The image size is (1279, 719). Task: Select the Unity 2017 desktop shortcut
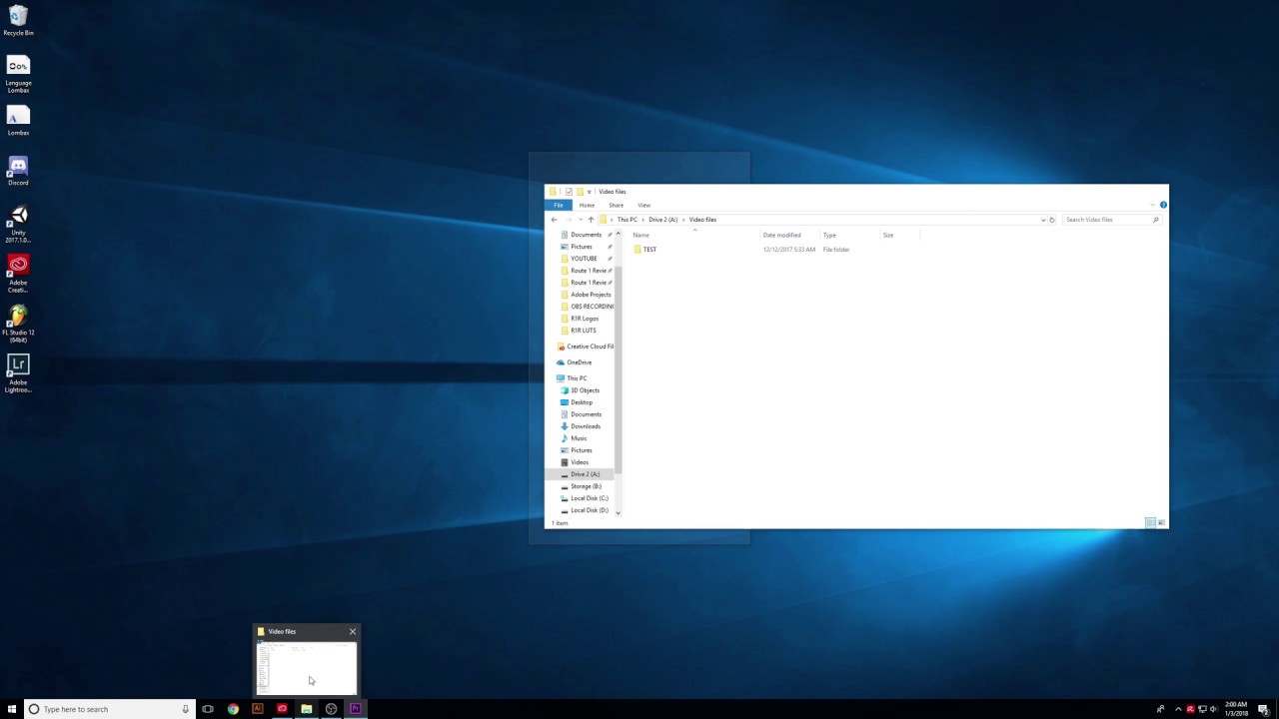click(18, 224)
